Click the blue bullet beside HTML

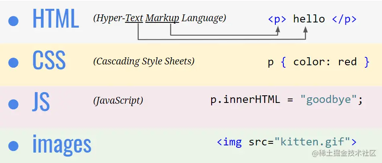[14, 21]
